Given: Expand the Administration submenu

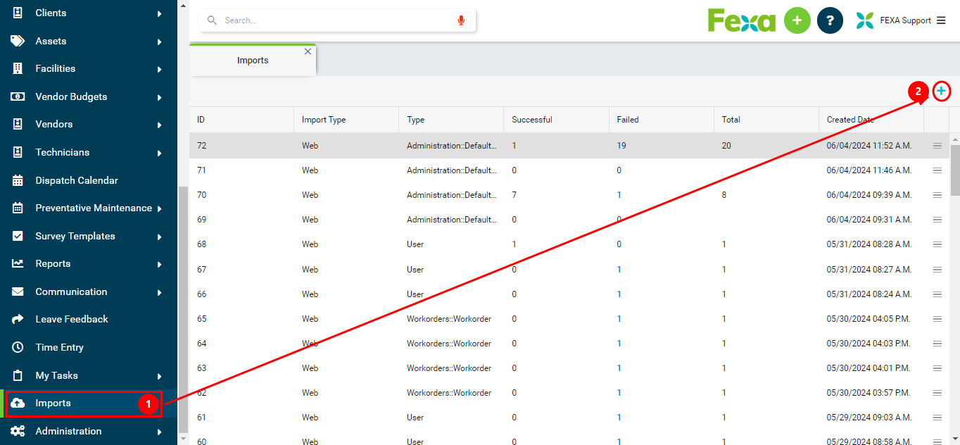Looking at the screenshot, I should [160, 432].
